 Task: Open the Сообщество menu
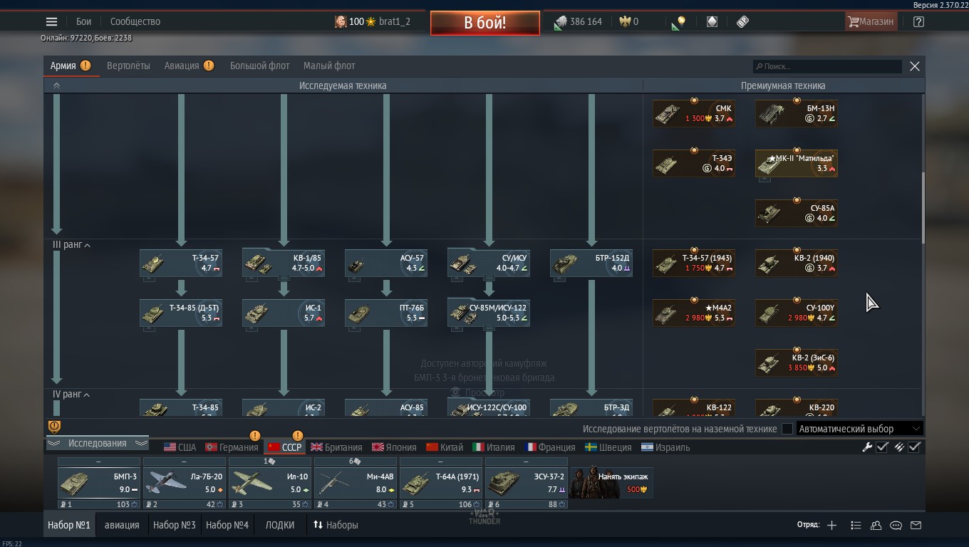pos(135,21)
